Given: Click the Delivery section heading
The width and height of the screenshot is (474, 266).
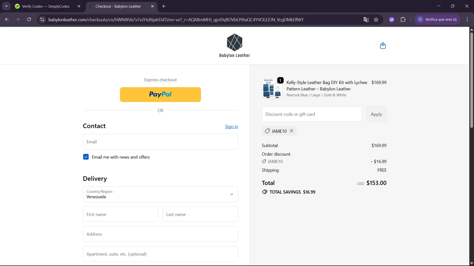Looking at the screenshot, I should 95,179.
